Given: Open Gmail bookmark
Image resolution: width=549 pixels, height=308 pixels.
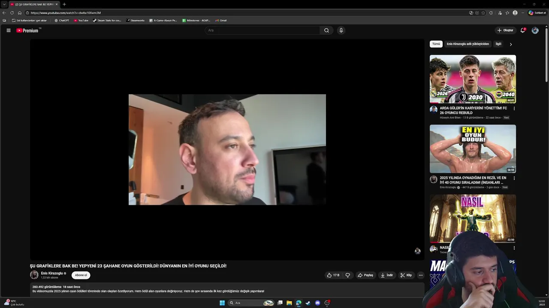Looking at the screenshot, I should (221, 21).
